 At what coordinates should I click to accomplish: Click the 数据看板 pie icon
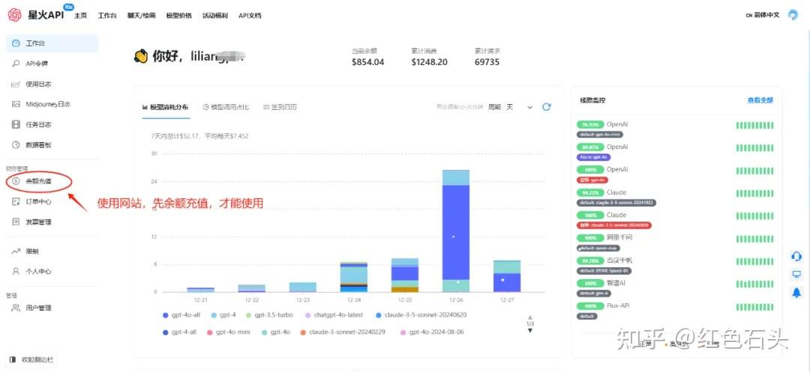(16, 144)
